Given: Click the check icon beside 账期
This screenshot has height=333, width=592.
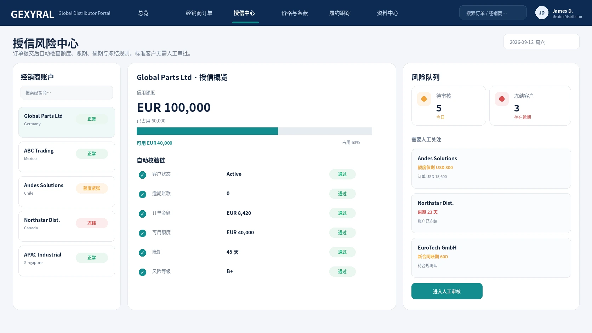Looking at the screenshot, I should pos(142,253).
